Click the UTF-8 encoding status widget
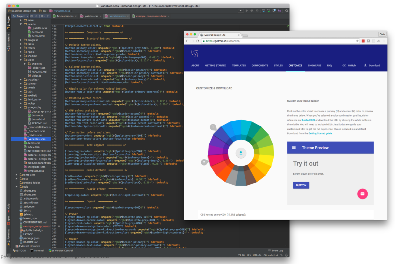Image resolution: width=395 pixels, height=264 pixels. click(x=257, y=255)
